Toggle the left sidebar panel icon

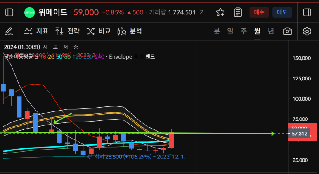(9, 13)
